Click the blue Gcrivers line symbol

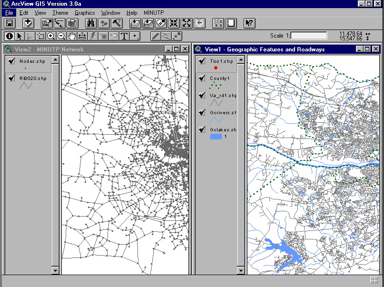click(x=216, y=120)
